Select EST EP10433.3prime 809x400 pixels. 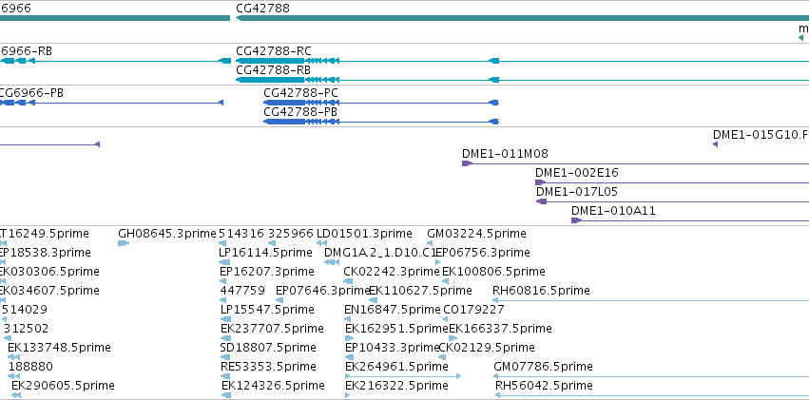[x=392, y=348]
